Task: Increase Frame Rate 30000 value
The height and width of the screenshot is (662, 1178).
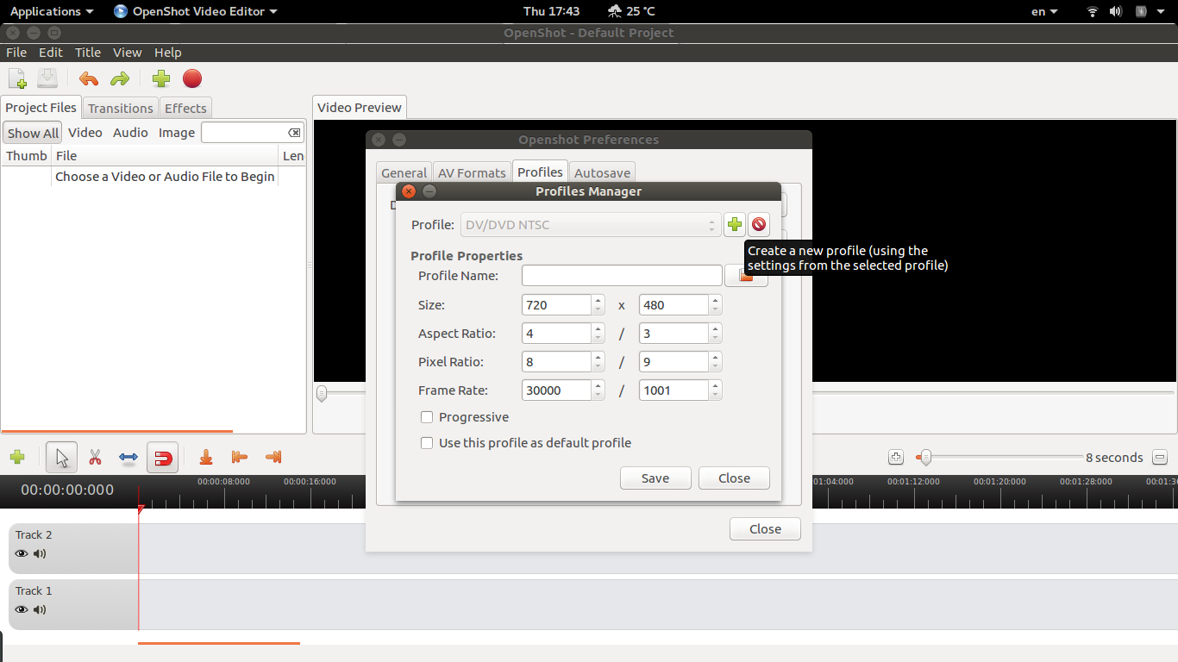Action: (598, 386)
